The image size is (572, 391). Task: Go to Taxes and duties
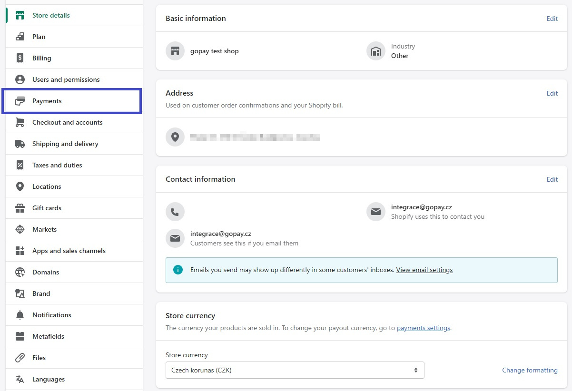click(x=74, y=165)
